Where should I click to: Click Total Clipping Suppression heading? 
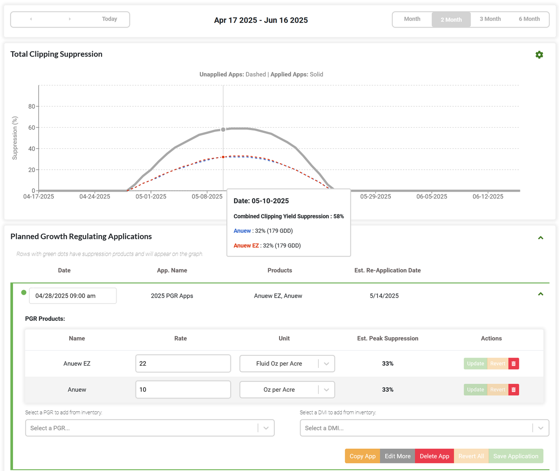click(x=56, y=54)
